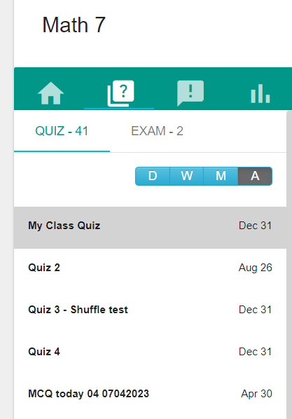Select the A all filter button

(x=255, y=176)
